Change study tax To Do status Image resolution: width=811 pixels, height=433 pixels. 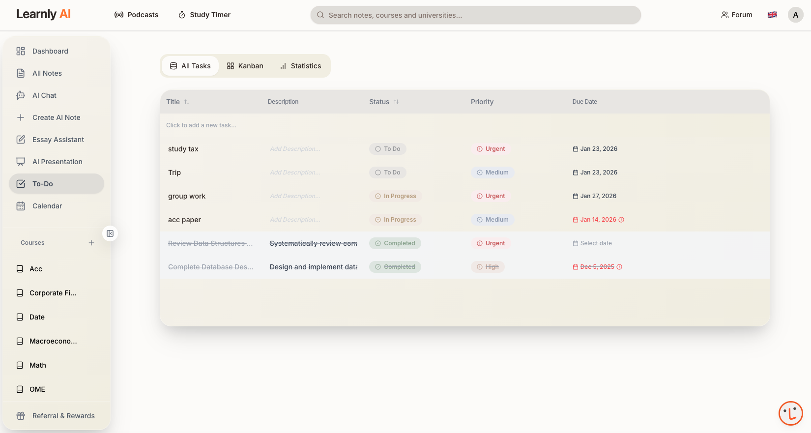tap(388, 149)
